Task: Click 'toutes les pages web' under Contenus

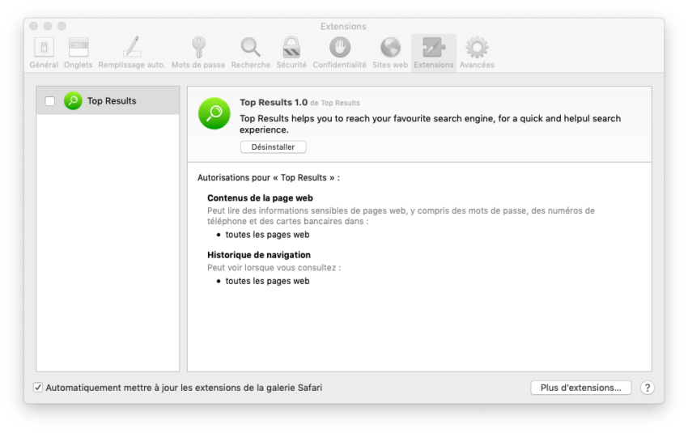Action: tap(267, 235)
